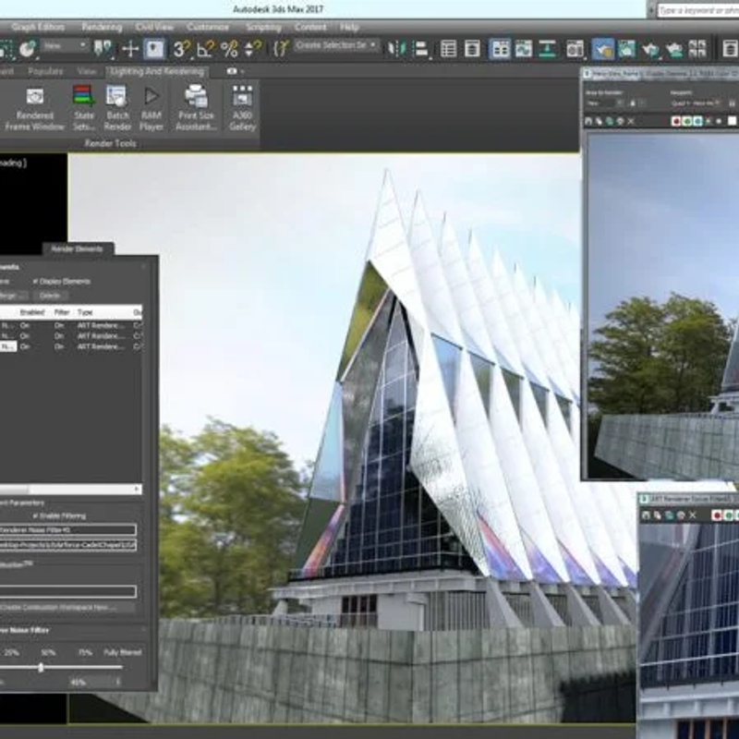The image size is (739, 739).
Task: Open the Civil View menu
Action: pyautogui.click(x=154, y=27)
